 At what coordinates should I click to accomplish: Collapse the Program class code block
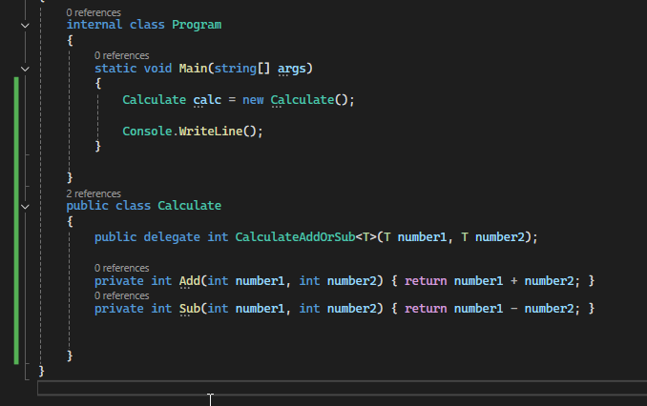coord(25,26)
